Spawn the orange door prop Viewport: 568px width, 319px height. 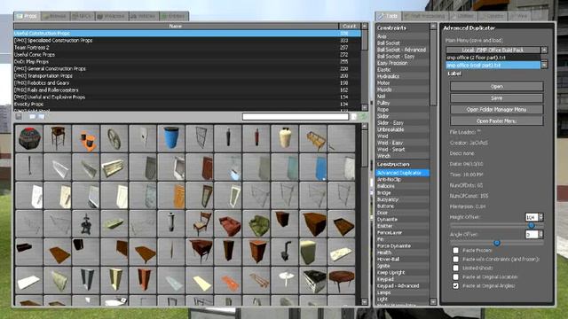click(x=171, y=195)
